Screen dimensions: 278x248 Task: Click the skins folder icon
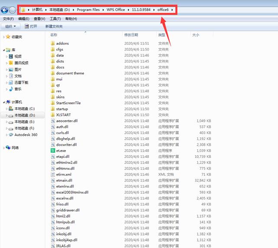pos(52,97)
